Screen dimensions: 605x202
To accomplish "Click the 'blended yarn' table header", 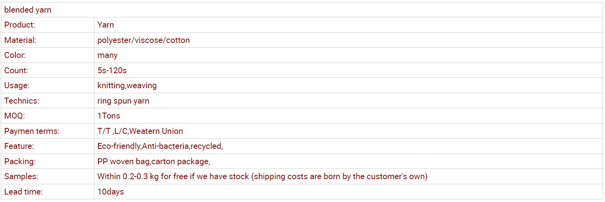I will [302, 10].
